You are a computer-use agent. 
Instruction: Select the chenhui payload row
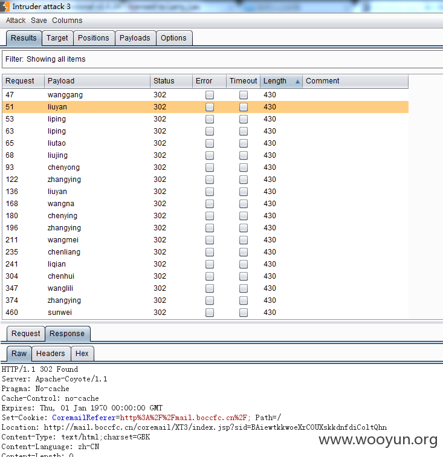point(205,276)
